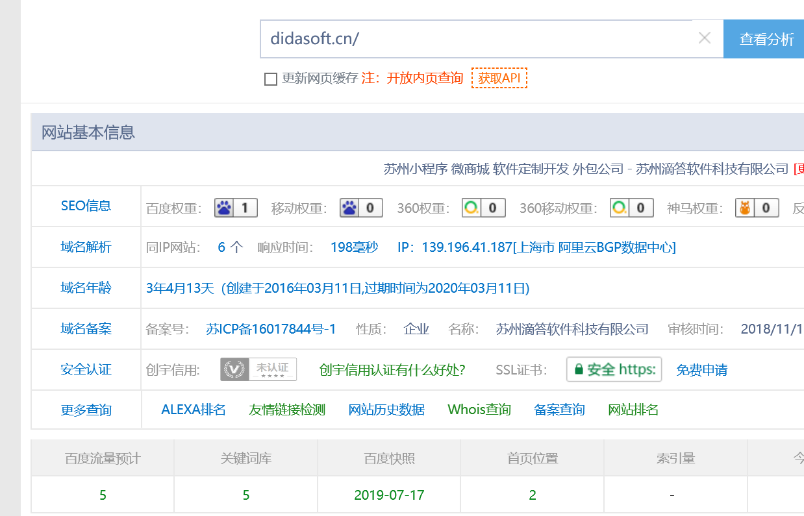This screenshot has width=804, height=516.
Task: Click the 开放内页查询 notice text
Action: pyautogui.click(x=425, y=79)
